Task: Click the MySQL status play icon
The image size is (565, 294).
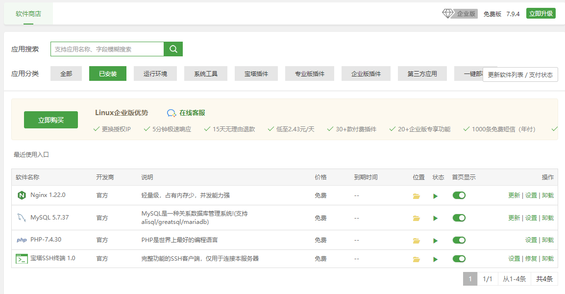Action: click(435, 218)
